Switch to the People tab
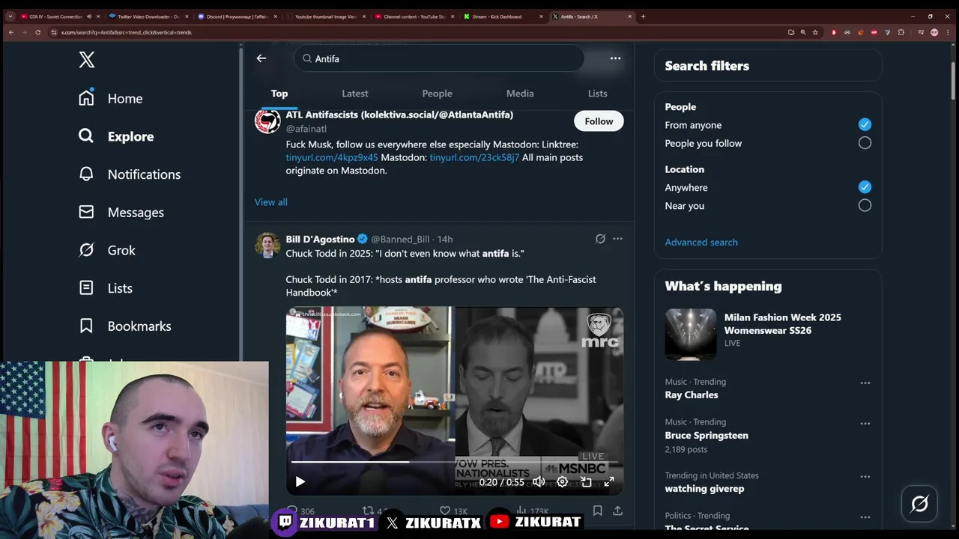Viewport: 959px width, 539px height. [437, 94]
